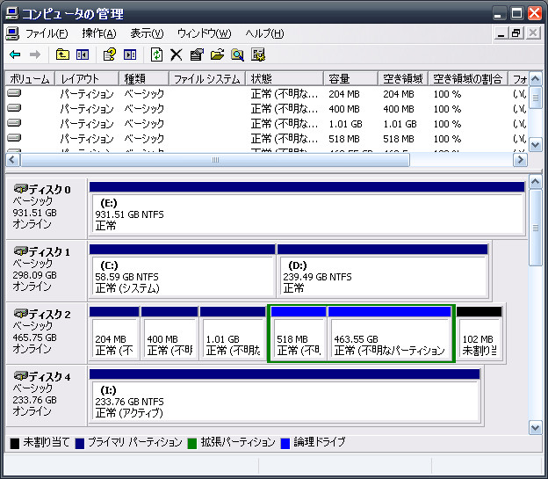The height and width of the screenshot is (479, 548).
Task: Click the last toolbar icon with gear
Action: click(258, 54)
